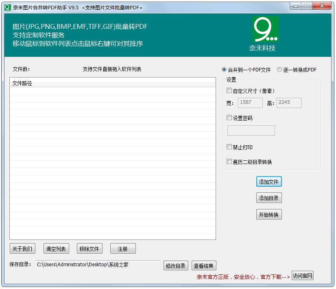Open the 关于我们 dialog
The image size is (336, 289).
click(x=22, y=248)
